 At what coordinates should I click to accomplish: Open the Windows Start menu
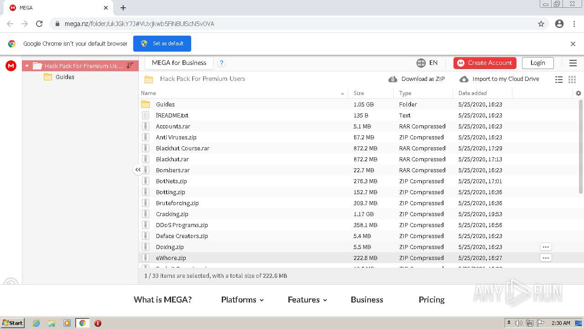pyautogui.click(x=13, y=323)
